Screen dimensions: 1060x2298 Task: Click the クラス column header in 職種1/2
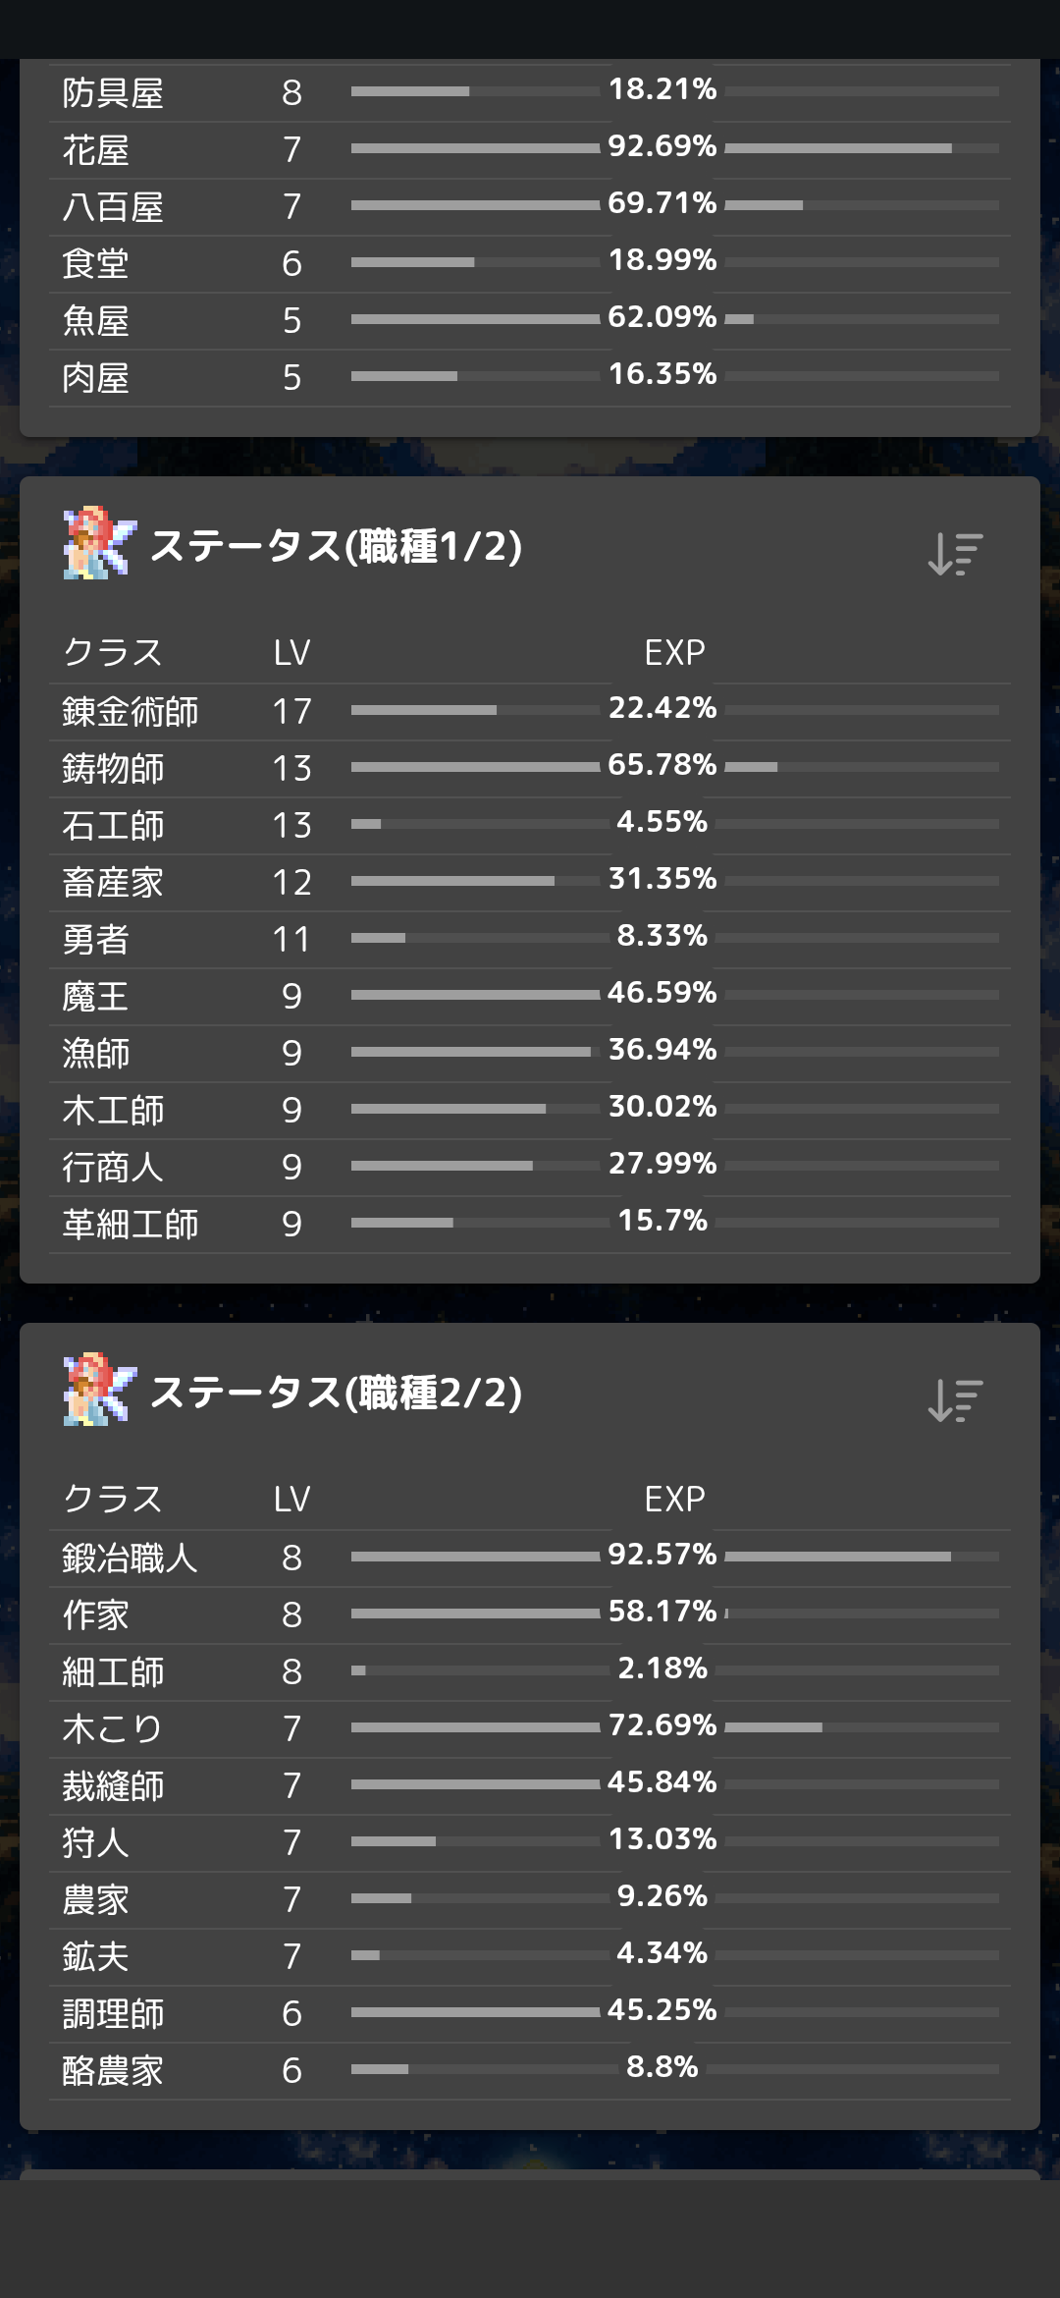click(112, 652)
